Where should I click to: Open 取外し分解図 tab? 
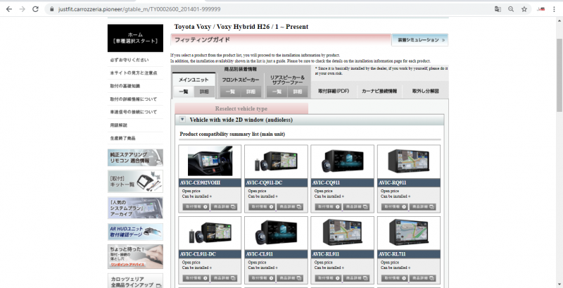click(x=426, y=92)
